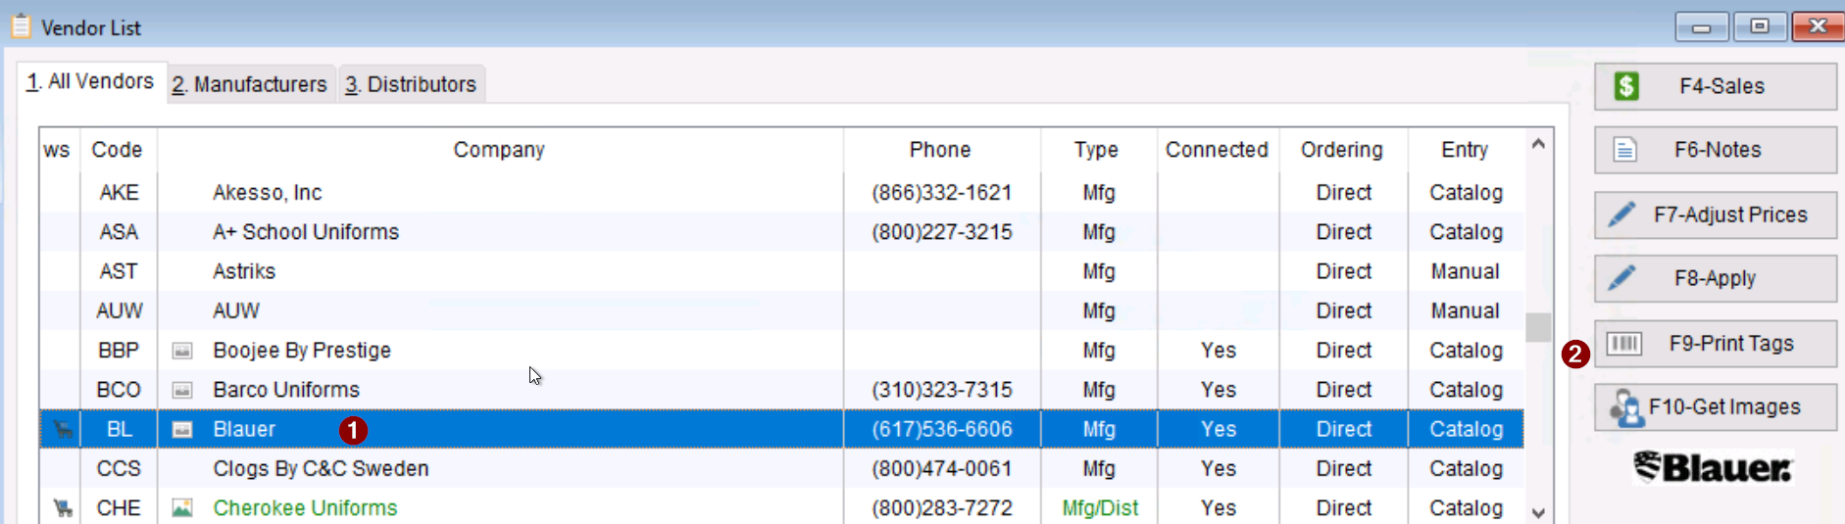Switch to the Manufacturers tab
Viewport: 1845px width, 524px height.
(x=250, y=84)
